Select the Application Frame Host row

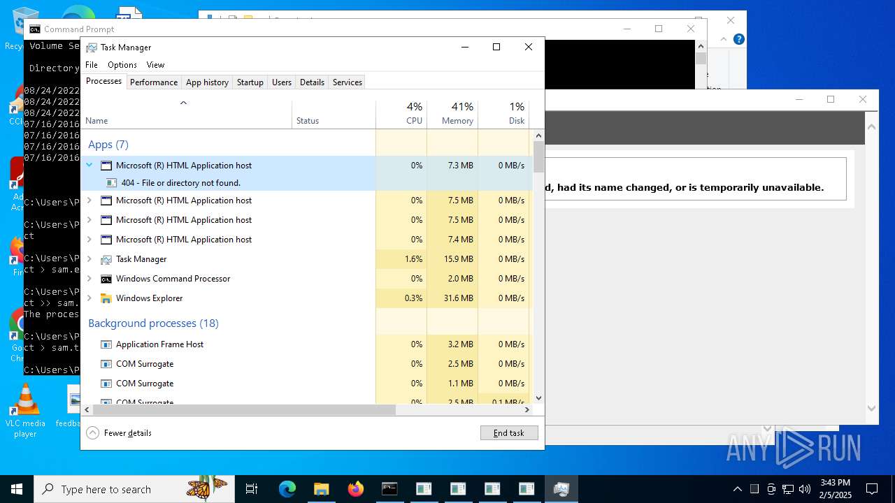coord(306,344)
